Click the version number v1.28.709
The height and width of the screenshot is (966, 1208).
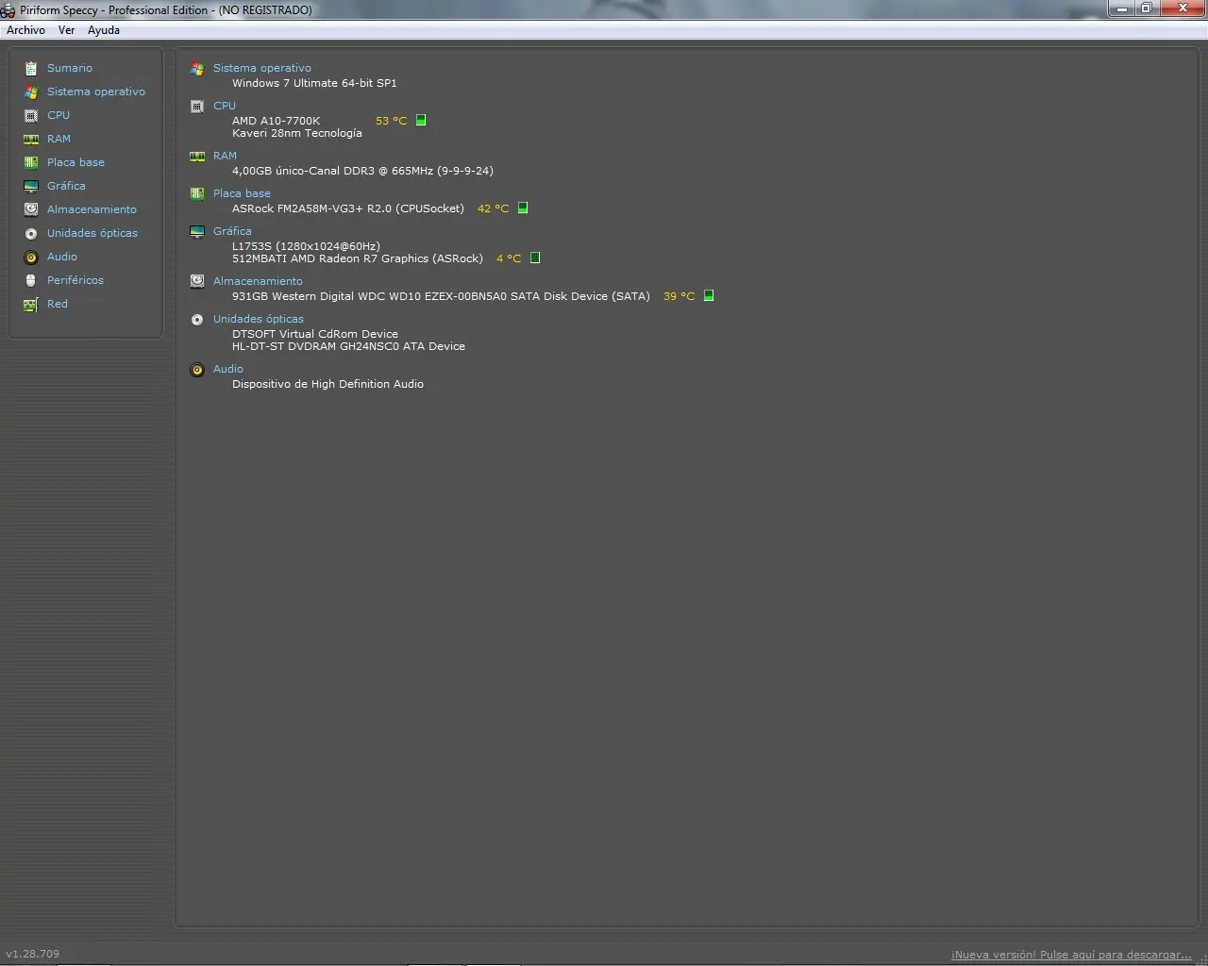coord(33,954)
